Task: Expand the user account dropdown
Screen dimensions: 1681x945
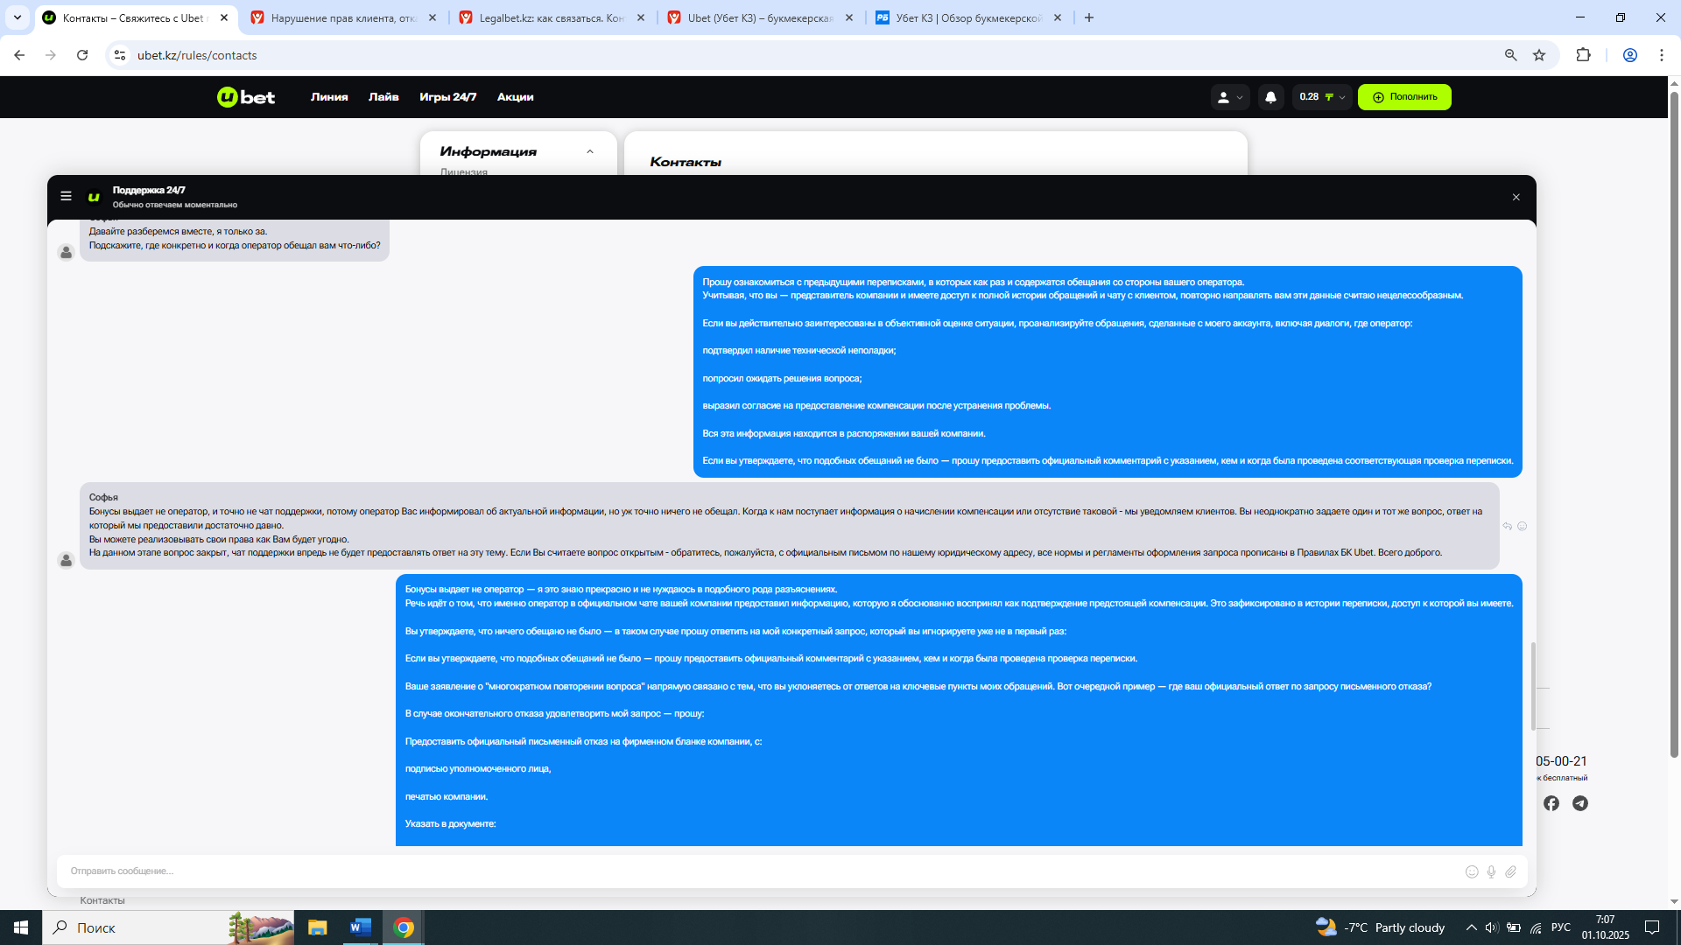Action: click(1229, 97)
